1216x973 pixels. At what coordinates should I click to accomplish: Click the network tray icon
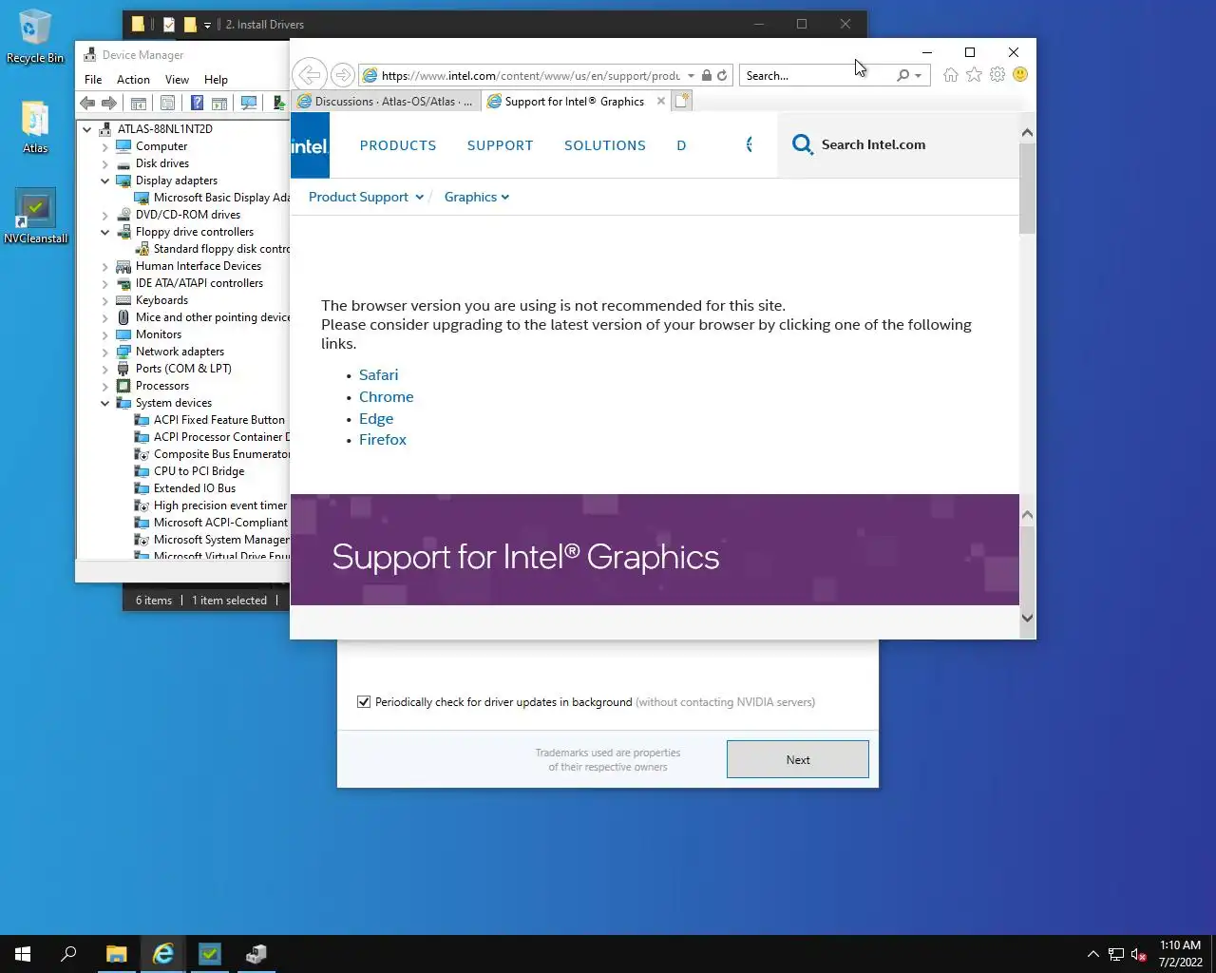(x=1116, y=954)
